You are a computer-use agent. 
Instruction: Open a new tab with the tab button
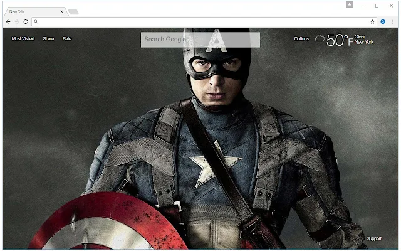click(x=73, y=12)
